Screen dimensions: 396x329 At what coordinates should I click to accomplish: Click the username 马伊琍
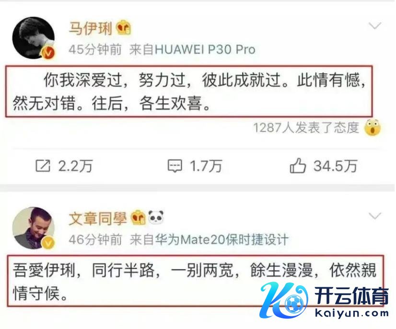pyautogui.click(x=90, y=27)
